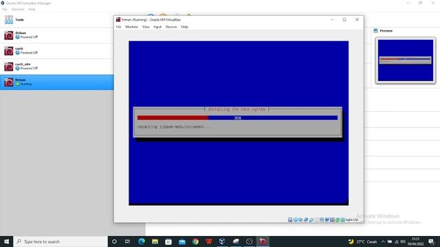Click the mouse integration status icon
440x247 pixels.
pyautogui.click(x=338, y=220)
